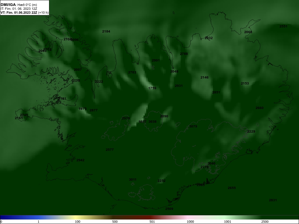This screenshot has height=224, width=299.
Task: Select the pale yellow segment of the color bar
Action: tap(75, 217)
